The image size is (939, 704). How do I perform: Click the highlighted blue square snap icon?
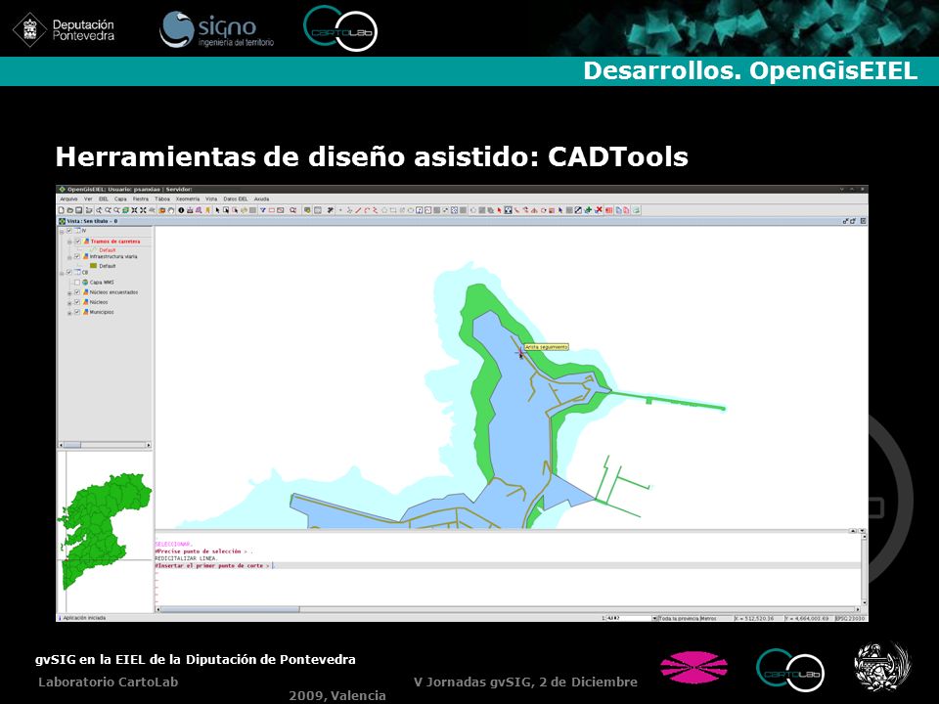coord(508,210)
